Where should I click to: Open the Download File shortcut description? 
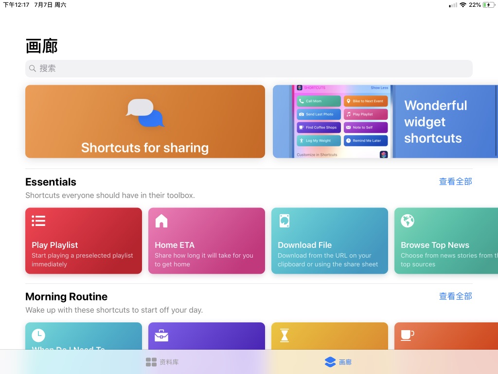click(x=328, y=260)
